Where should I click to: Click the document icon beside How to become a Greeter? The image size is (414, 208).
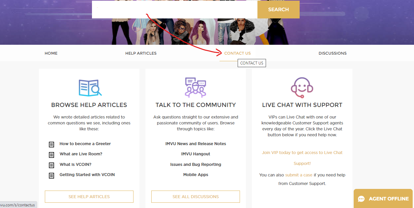(x=51, y=144)
